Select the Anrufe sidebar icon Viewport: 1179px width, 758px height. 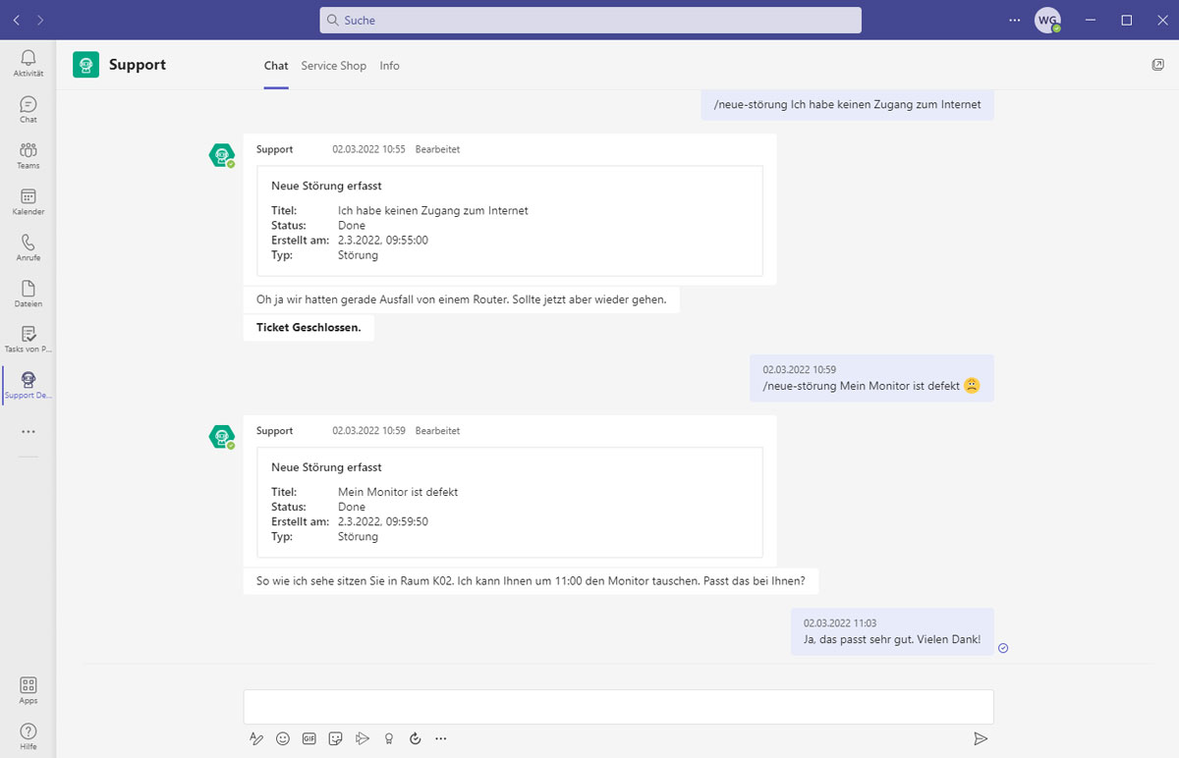(x=28, y=247)
